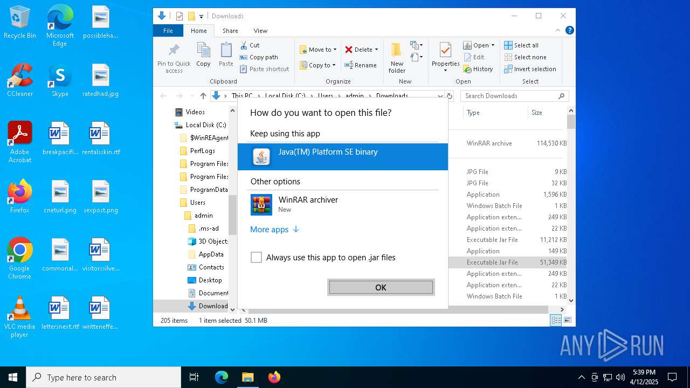Open the Move to dropdown
The width and height of the screenshot is (690, 388).
[x=318, y=50]
